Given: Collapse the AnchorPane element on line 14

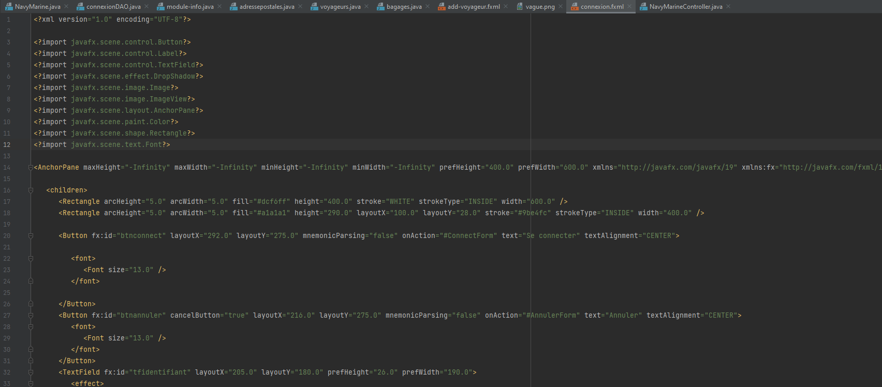Looking at the screenshot, I should tap(31, 168).
